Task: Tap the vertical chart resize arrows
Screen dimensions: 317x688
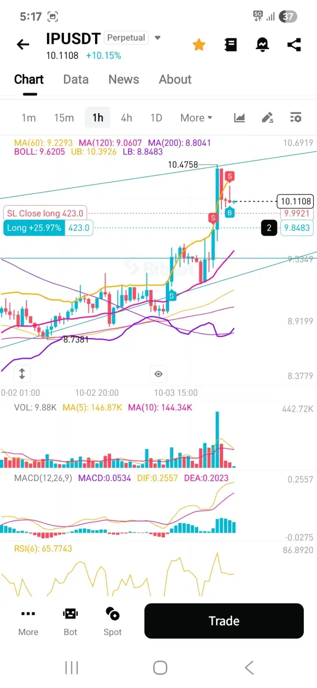Action: [22, 374]
